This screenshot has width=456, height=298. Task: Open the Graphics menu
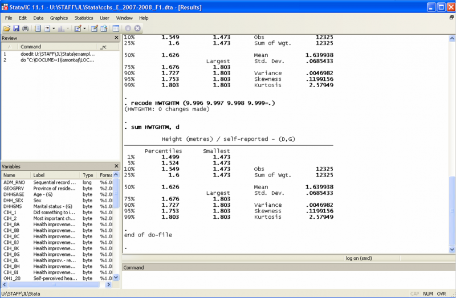59,18
